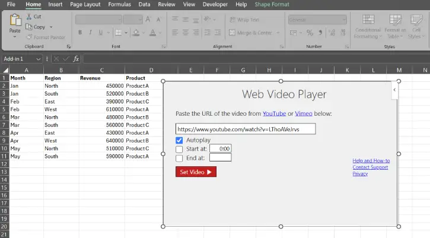This screenshot has width=430, height=238.
Task: Click Increase Indent icon
Action: pos(218,33)
